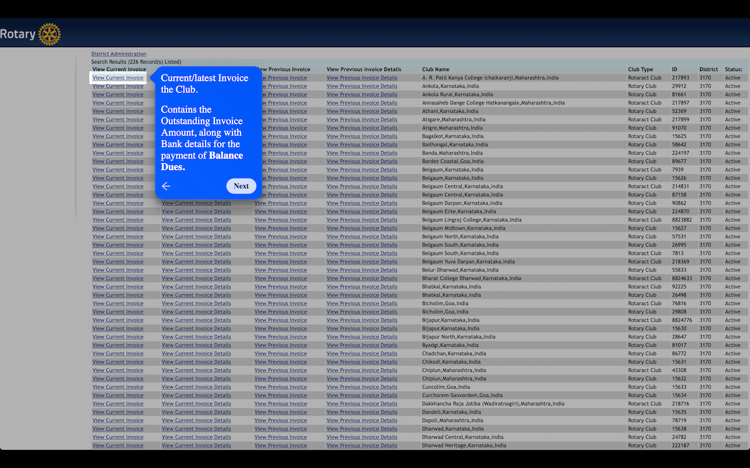Go back using the tooltip arrow

pos(166,186)
